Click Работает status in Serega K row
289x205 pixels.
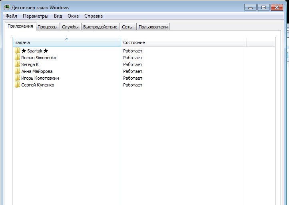tap(133, 64)
